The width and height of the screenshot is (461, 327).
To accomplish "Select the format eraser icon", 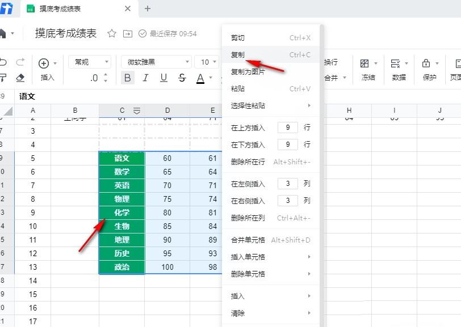I will click(20, 78).
